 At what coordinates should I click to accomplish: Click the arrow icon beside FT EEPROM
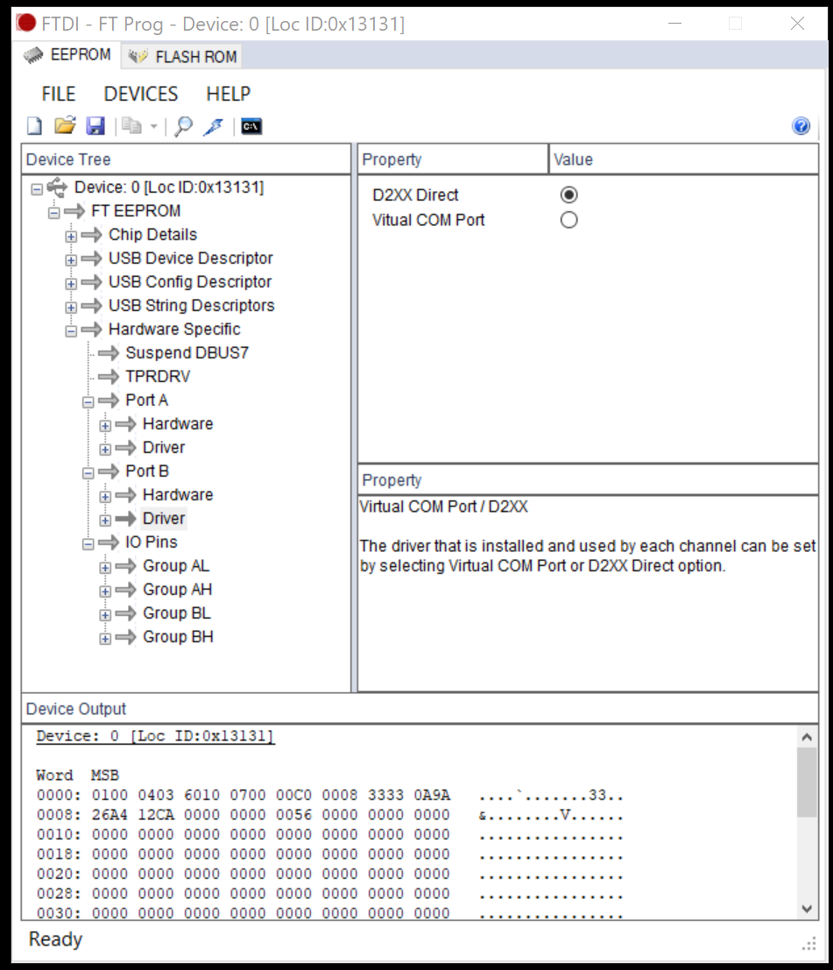[74, 211]
